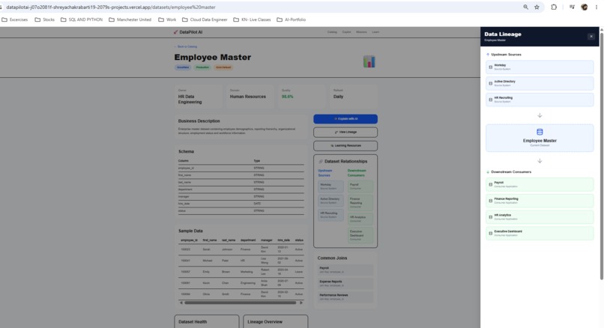Image resolution: width=604 pixels, height=328 pixels.
Task: Click the Workday card in Dataset Relationships
Action: click(x=330, y=186)
